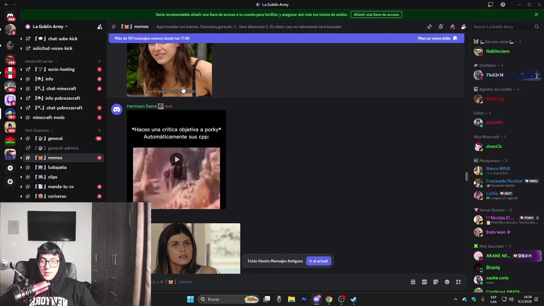
Task: Open the Discord help question mark icon
Action: tap(503, 5)
